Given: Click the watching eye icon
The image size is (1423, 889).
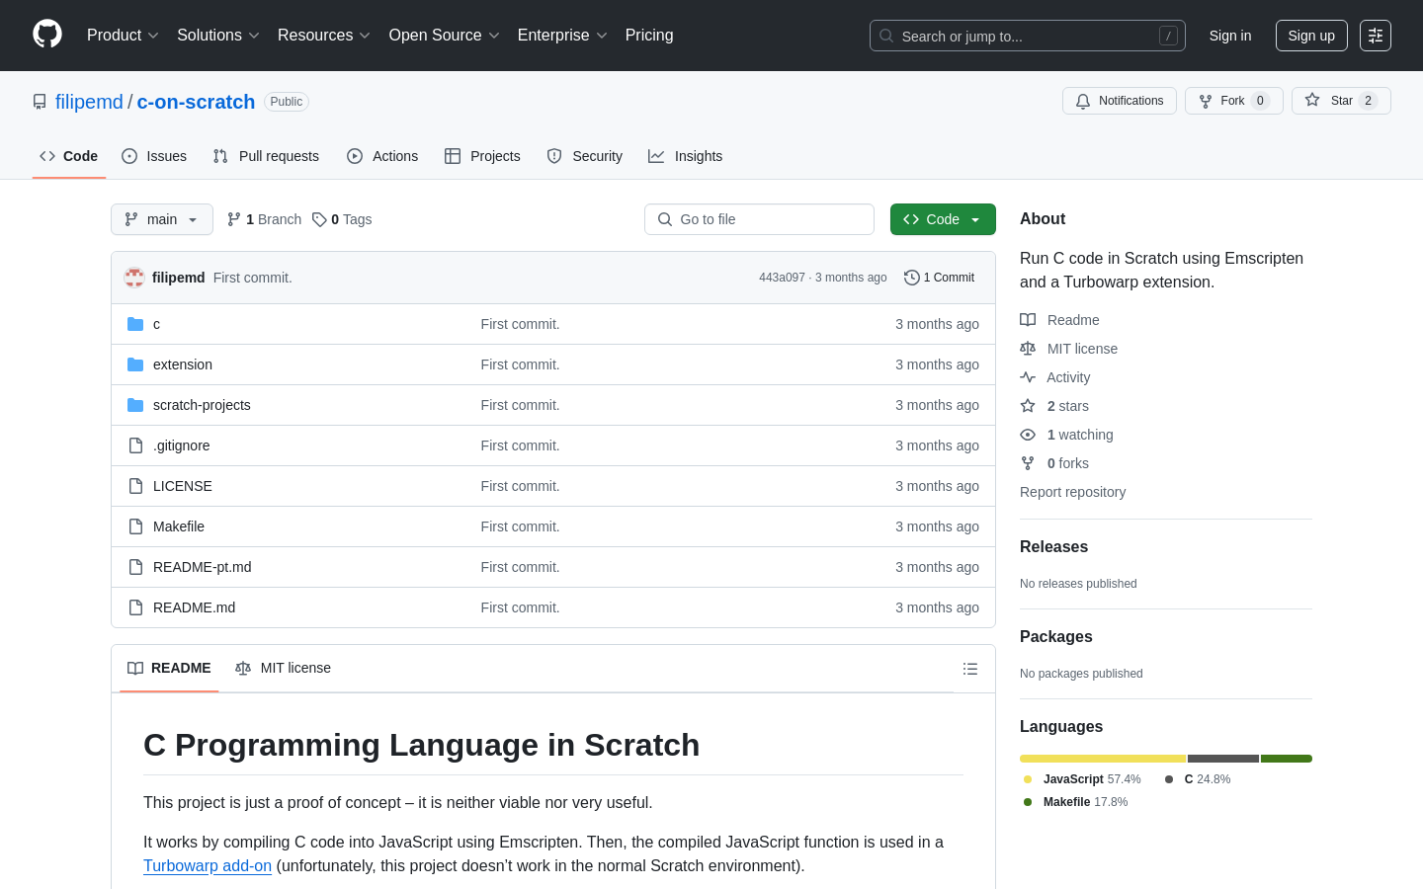Looking at the screenshot, I should pyautogui.click(x=1028, y=435).
